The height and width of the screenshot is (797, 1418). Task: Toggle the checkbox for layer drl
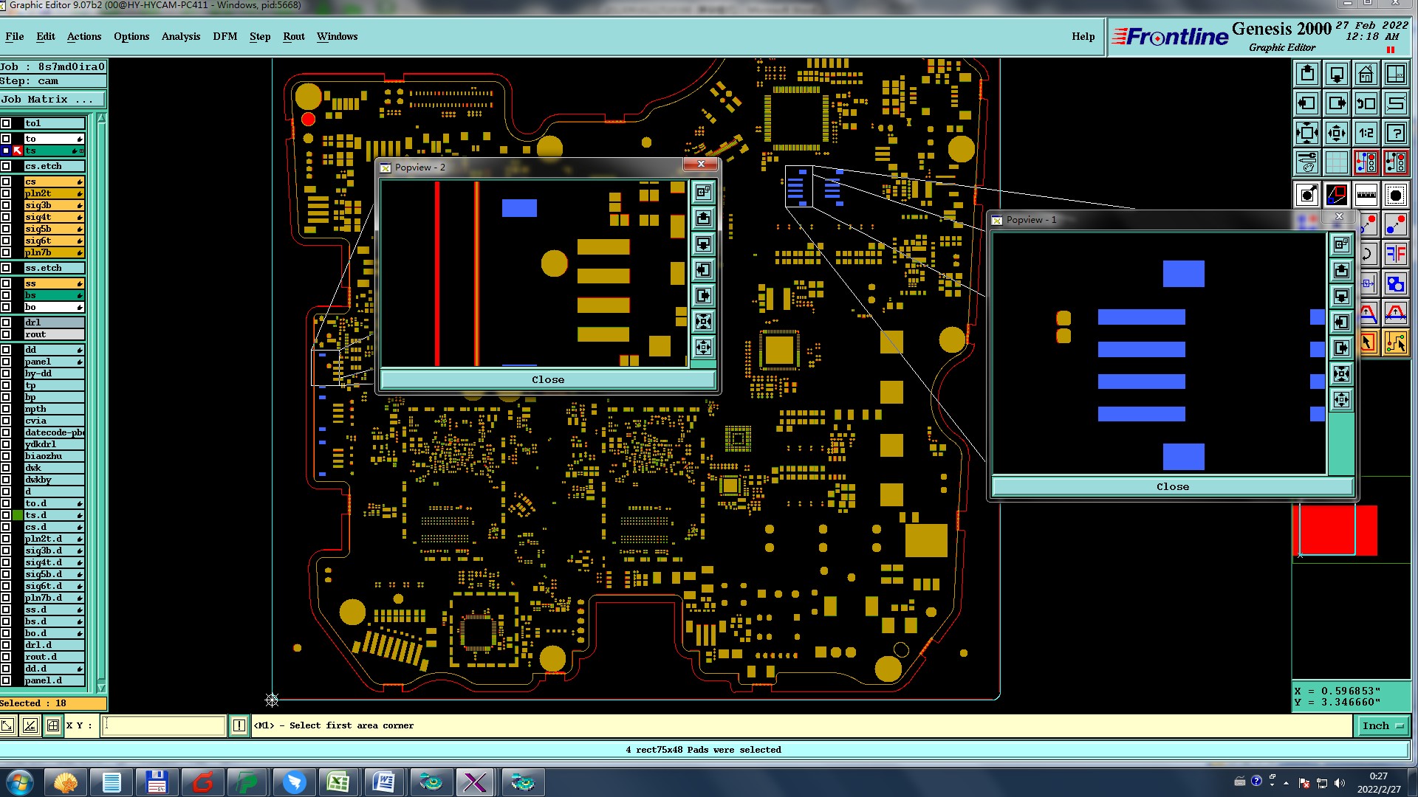point(6,322)
